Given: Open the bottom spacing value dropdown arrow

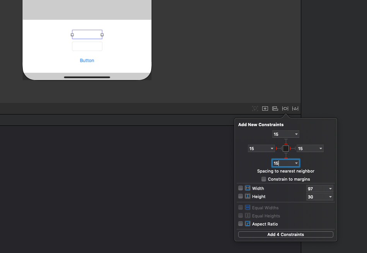Looking at the screenshot, I should tap(296, 163).
